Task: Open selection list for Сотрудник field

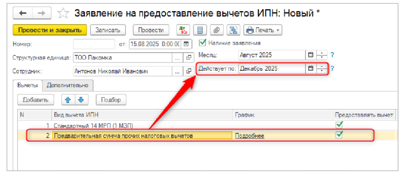Action: [x=177, y=71]
